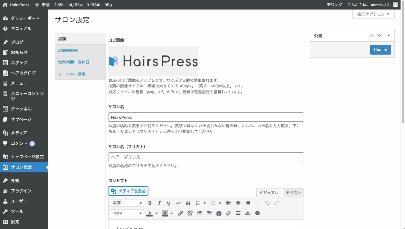Remove link with the broken chain icon

[x=190, y=213]
